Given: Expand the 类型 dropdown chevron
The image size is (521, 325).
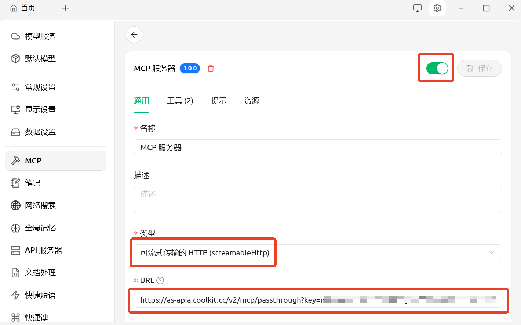Looking at the screenshot, I should pos(491,252).
